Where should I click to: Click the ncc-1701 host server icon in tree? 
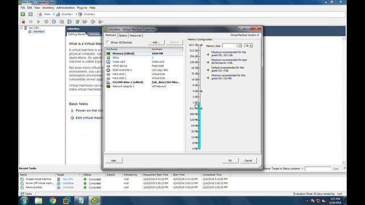pyautogui.click(x=26, y=28)
